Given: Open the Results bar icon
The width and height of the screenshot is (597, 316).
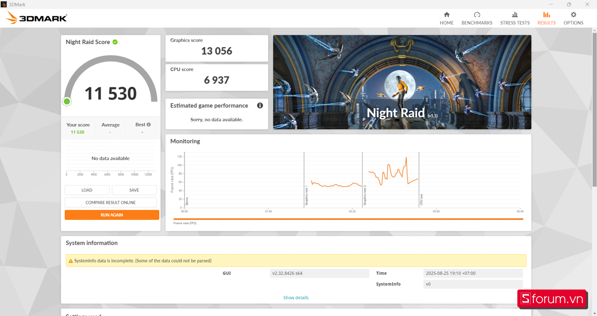Looking at the screenshot, I should (546, 15).
